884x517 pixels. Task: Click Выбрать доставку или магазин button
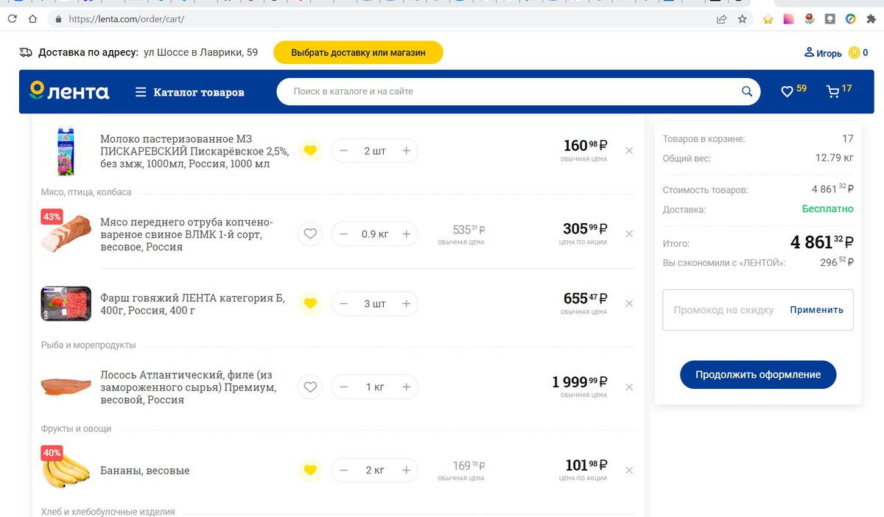pos(359,53)
